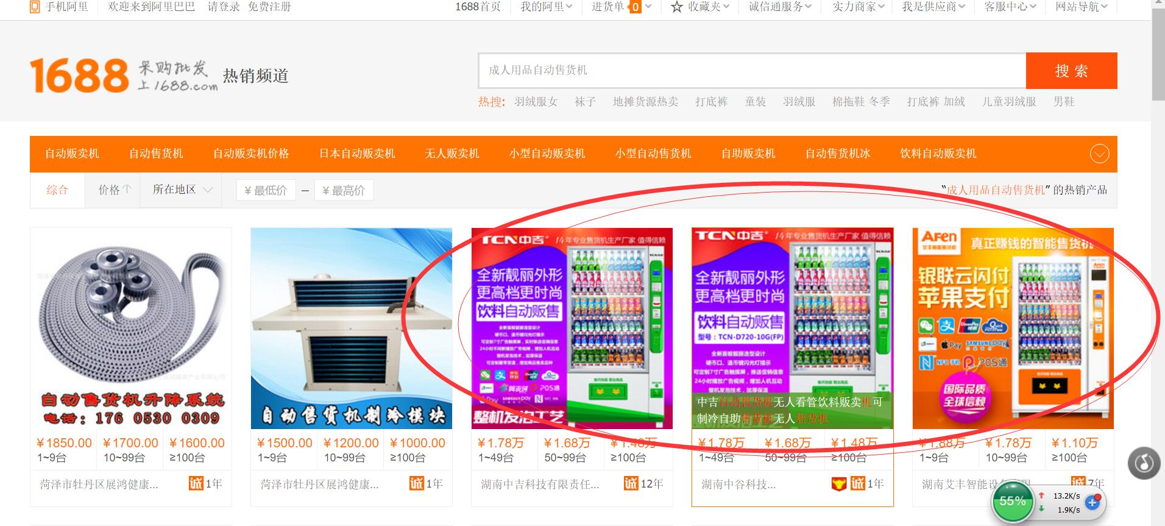
Task: Open 客服中心 dropdown menu
Action: 1010,7
